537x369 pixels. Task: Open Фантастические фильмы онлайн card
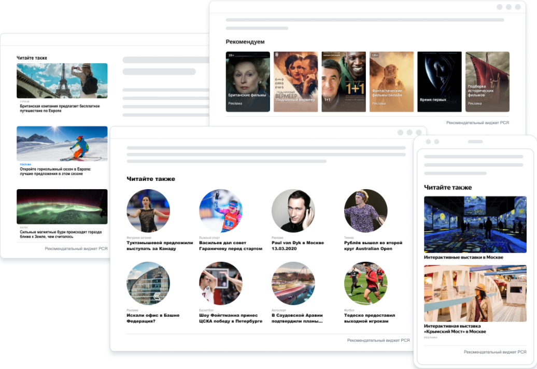tap(391, 81)
